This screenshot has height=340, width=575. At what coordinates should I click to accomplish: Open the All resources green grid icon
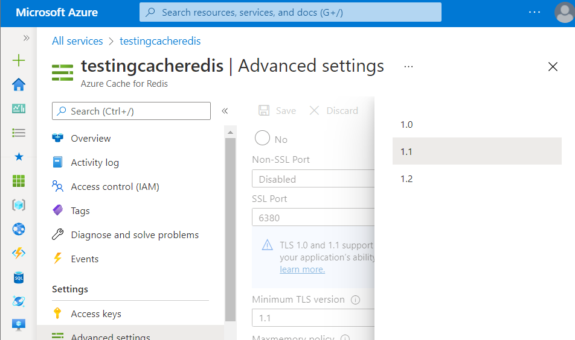coord(19,181)
